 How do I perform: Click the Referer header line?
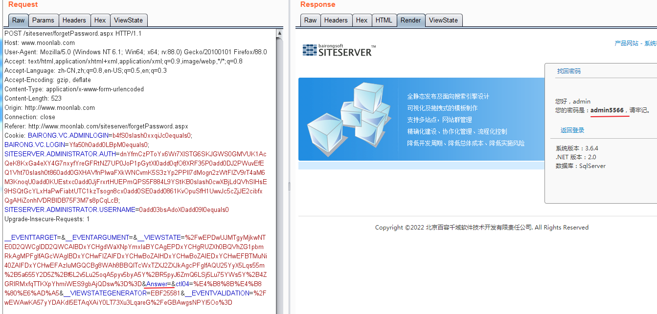coord(96,126)
